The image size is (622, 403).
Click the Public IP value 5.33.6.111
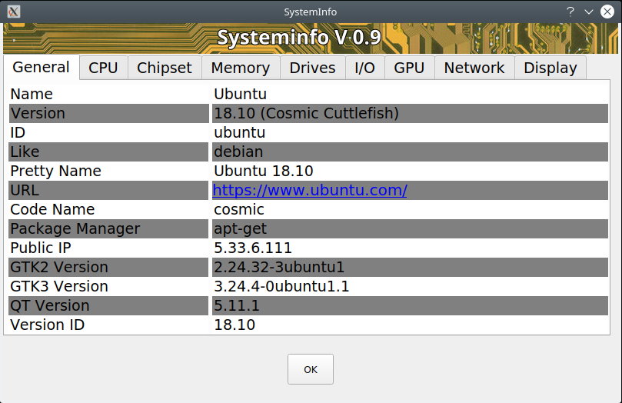click(x=252, y=248)
